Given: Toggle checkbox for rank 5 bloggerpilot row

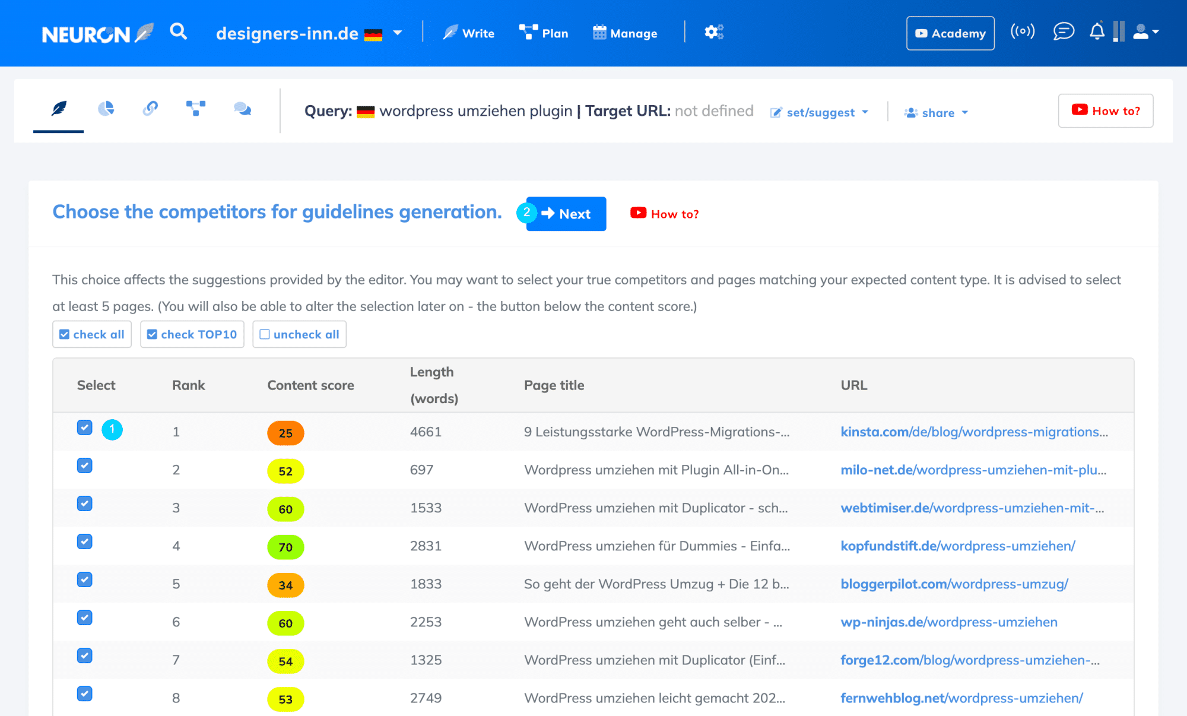Looking at the screenshot, I should coord(85,579).
